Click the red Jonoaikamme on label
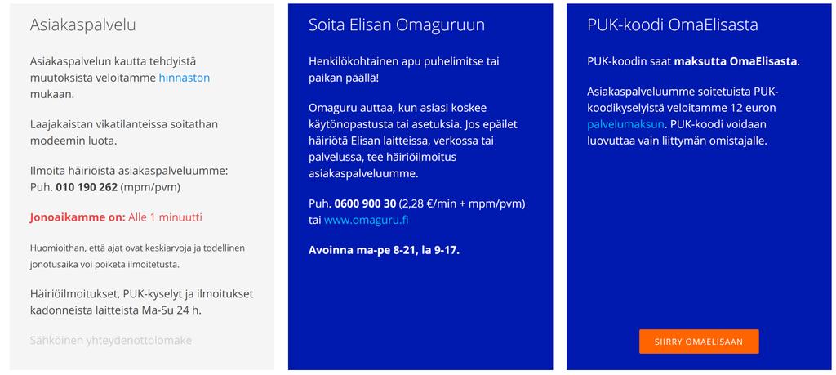The height and width of the screenshot is (375, 836). [x=78, y=217]
